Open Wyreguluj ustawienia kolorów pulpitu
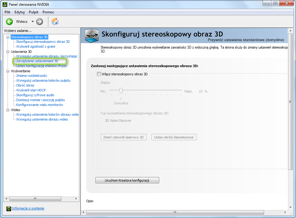 coord(43,80)
